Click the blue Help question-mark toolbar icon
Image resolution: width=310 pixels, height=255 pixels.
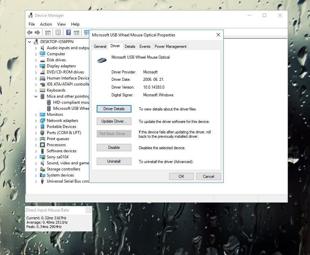(68, 32)
